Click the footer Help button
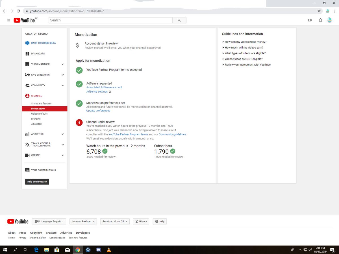This screenshot has width=339, height=254. (x=160, y=222)
